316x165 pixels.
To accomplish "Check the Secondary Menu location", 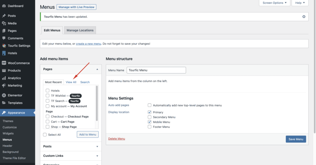I will tap(150, 117).
